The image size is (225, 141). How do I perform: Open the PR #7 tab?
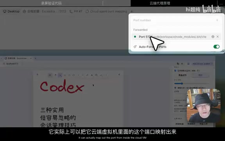click(76, 11)
